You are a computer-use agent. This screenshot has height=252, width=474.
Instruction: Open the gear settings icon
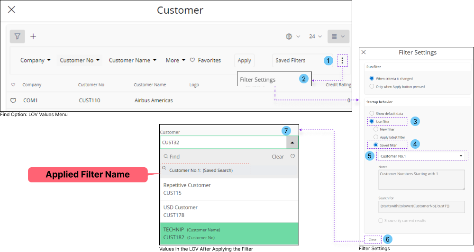tap(289, 36)
